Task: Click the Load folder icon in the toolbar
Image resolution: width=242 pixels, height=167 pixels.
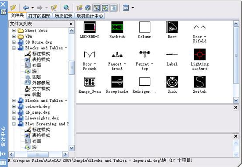Action: click(13, 8)
